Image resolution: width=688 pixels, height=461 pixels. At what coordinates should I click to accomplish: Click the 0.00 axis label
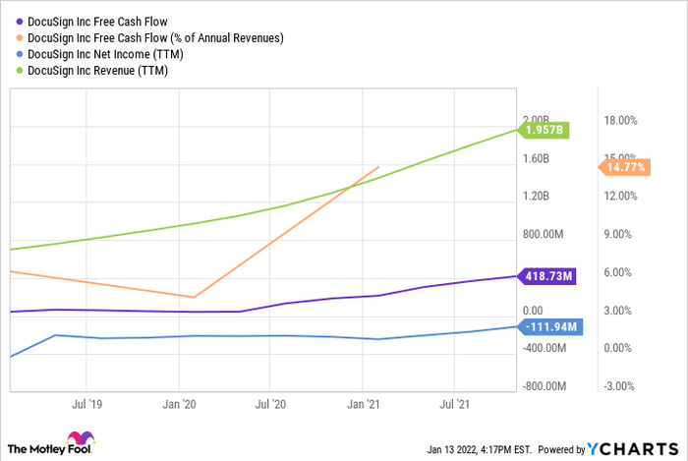point(533,311)
